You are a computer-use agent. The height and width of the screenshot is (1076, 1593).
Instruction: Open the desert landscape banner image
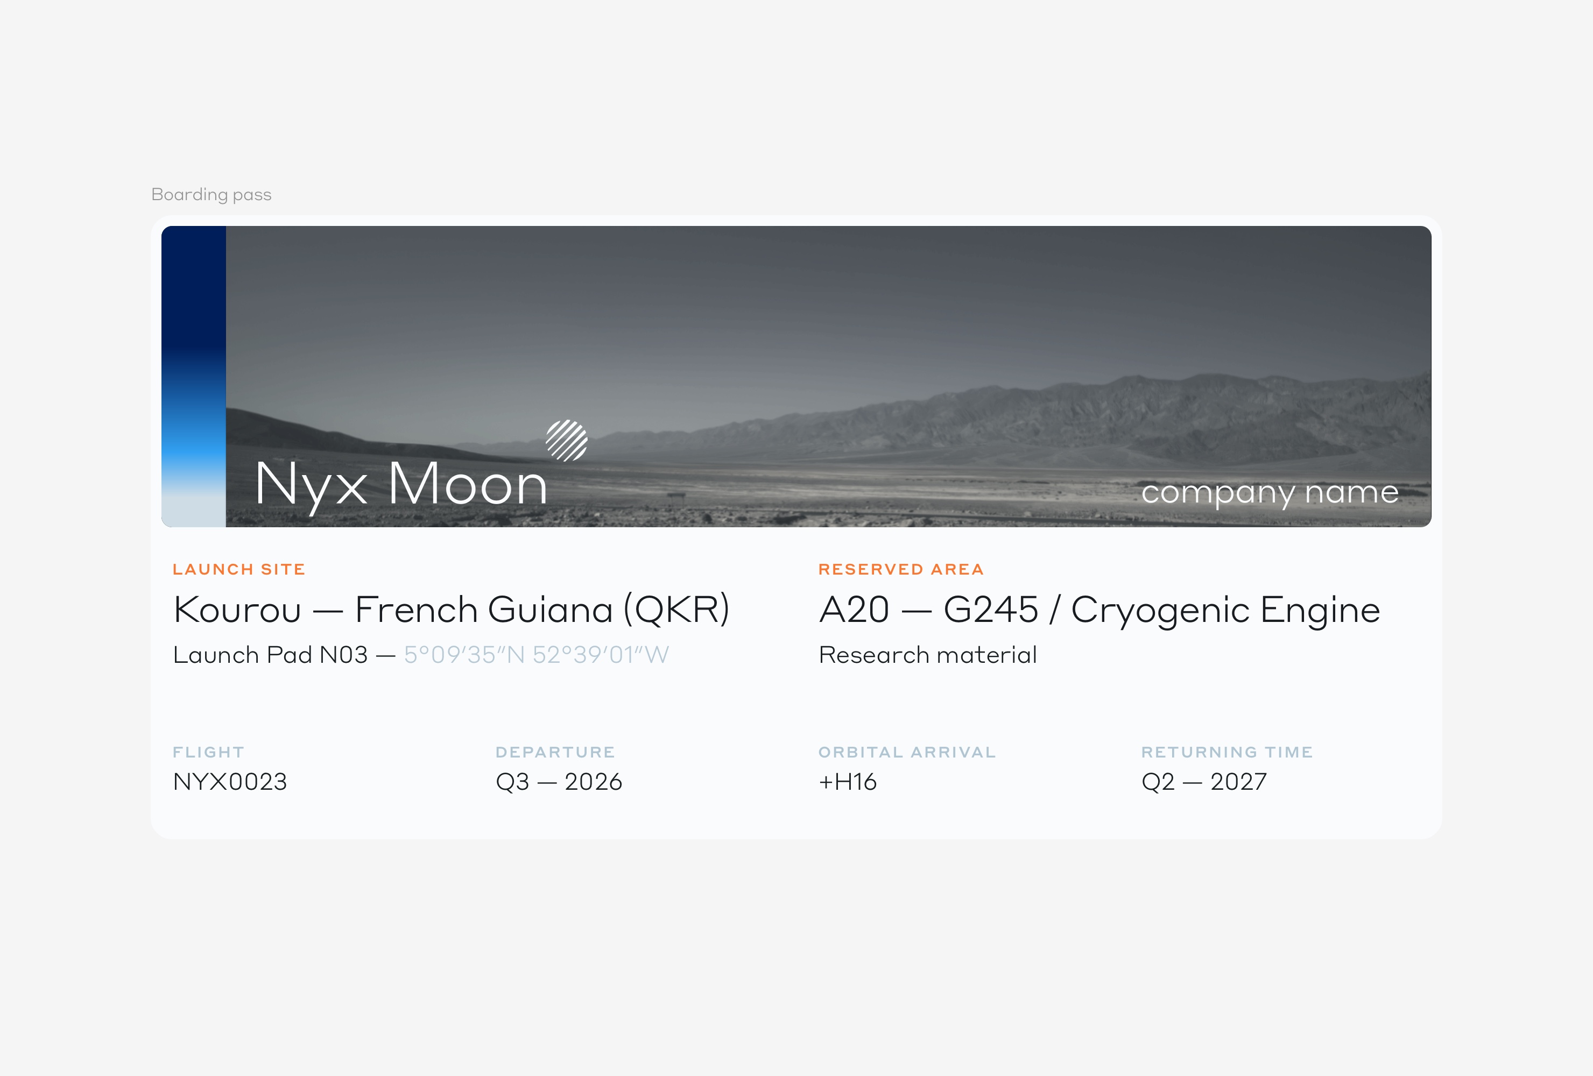(x=828, y=376)
